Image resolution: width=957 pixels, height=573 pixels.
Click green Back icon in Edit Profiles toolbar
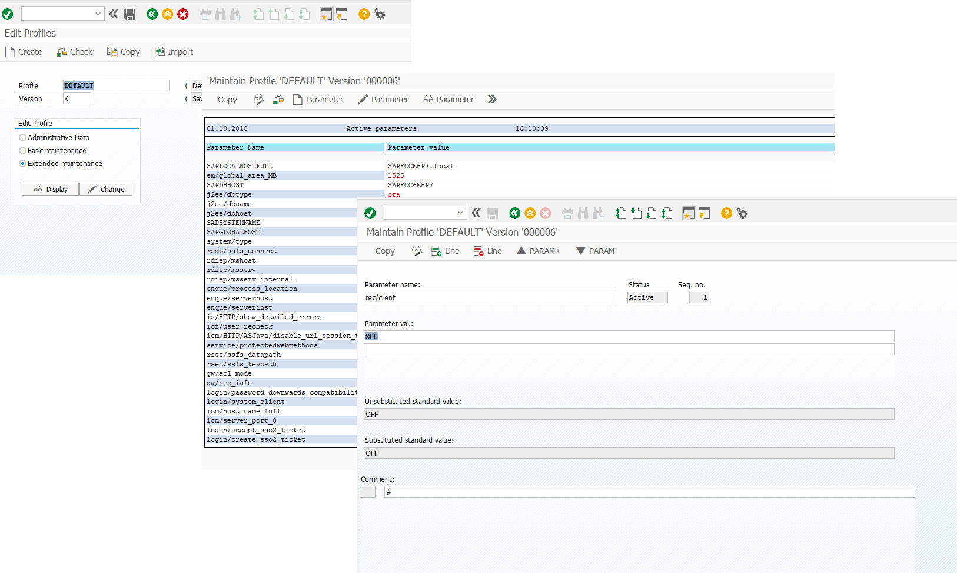[152, 14]
